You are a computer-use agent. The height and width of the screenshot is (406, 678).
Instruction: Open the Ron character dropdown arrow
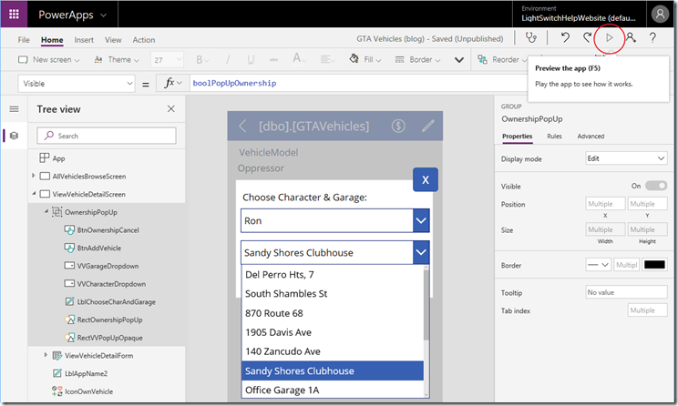[421, 220]
